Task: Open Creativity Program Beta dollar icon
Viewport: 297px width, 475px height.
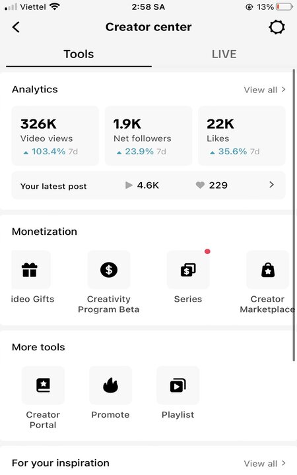Action: click(x=109, y=270)
